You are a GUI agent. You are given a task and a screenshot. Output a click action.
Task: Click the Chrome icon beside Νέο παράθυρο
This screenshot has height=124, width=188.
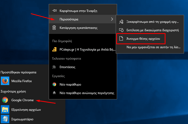coord(54,85)
